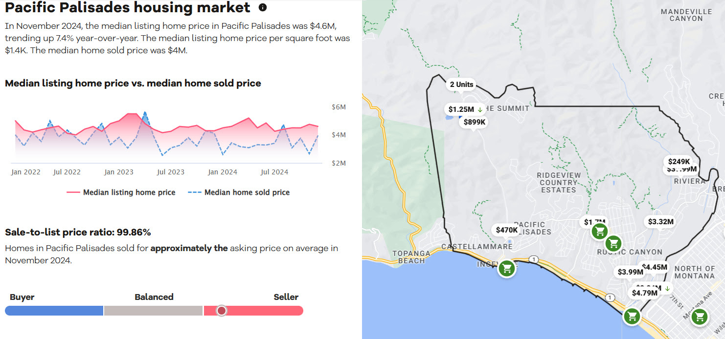Open the $3.32M listing marker
The height and width of the screenshot is (339, 725).
pos(660,222)
